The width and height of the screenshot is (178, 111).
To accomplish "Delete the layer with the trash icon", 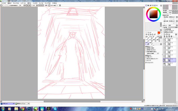I will tap(171, 37).
